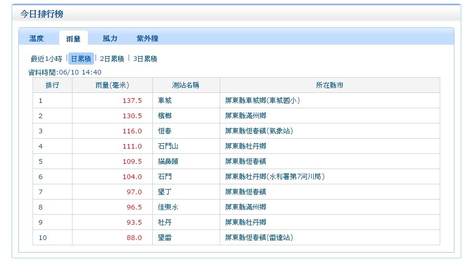Select the 石門山 station name
Viewport: 466px width, 261px height.
(168, 146)
